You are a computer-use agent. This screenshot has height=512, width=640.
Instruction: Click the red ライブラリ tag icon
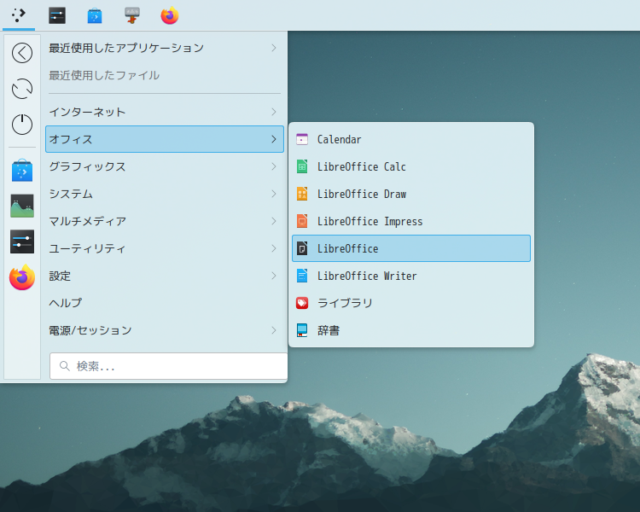pyautogui.click(x=302, y=303)
